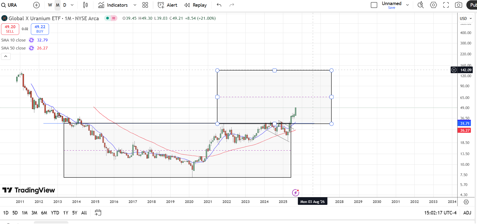Click the compare or add symbol plus icon
The height and width of the screenshot is (224, 477).
(36, 5)
